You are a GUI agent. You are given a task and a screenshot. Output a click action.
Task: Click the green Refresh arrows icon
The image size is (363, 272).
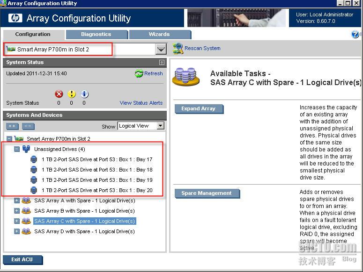pyautogui.click(x=139, y=73)
